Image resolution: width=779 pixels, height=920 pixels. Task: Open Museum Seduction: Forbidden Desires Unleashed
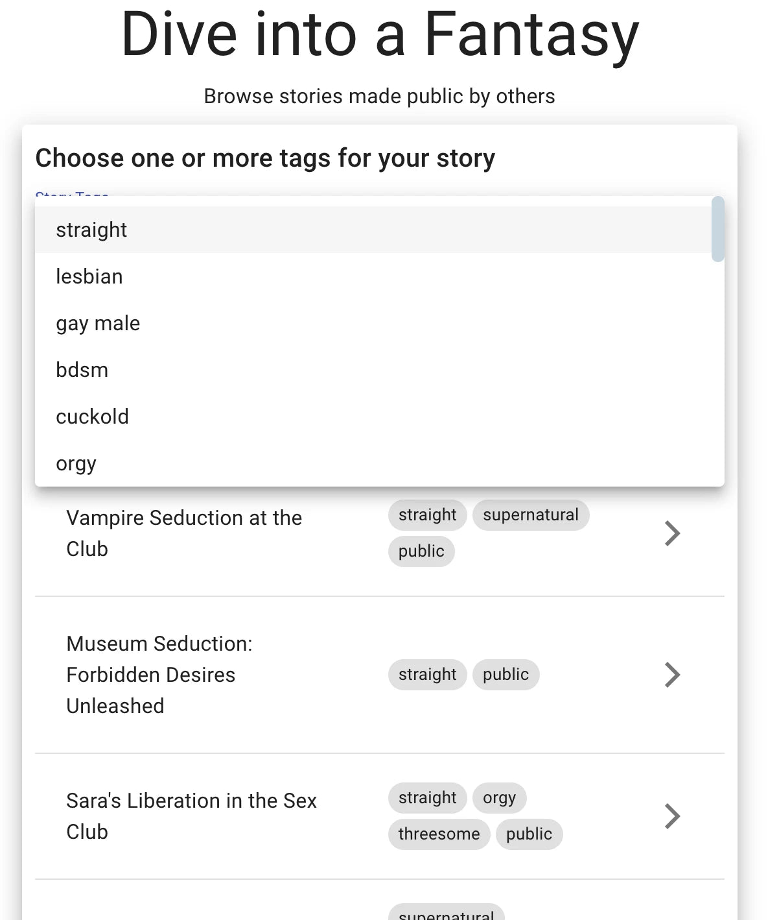(159, 675)
